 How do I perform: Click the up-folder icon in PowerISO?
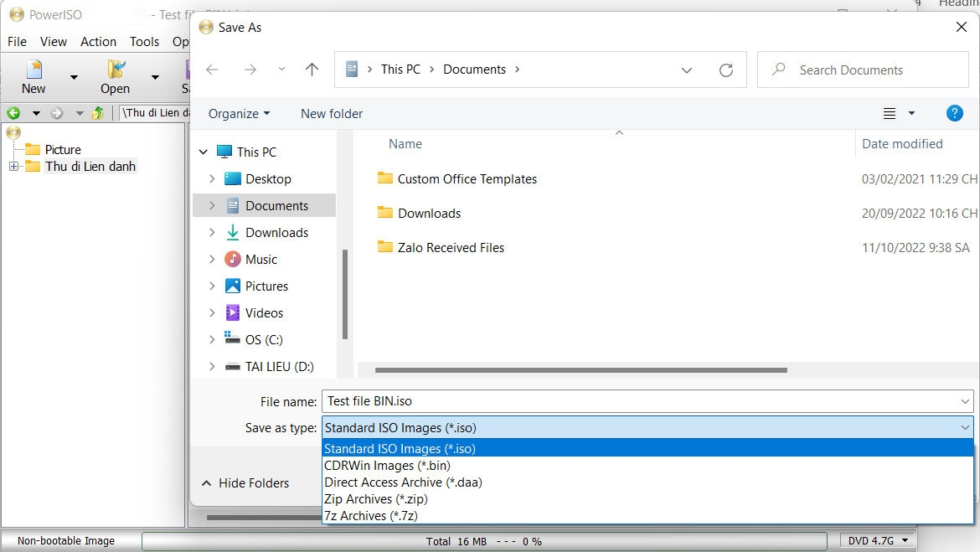(97, 113)
